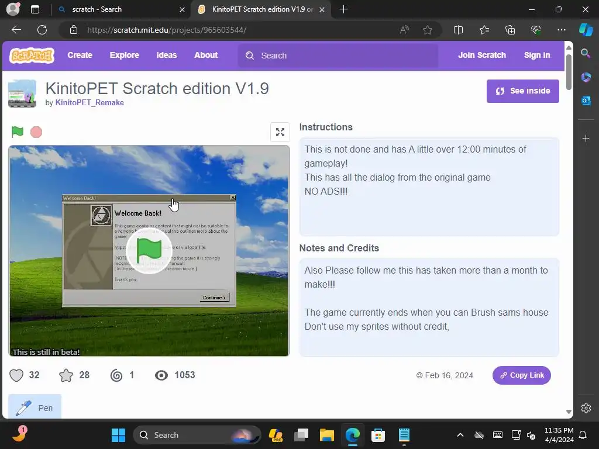The height and width of the screenshot is (449, 599).
Task: Click Sign in
Action: [x=537, y=56]
